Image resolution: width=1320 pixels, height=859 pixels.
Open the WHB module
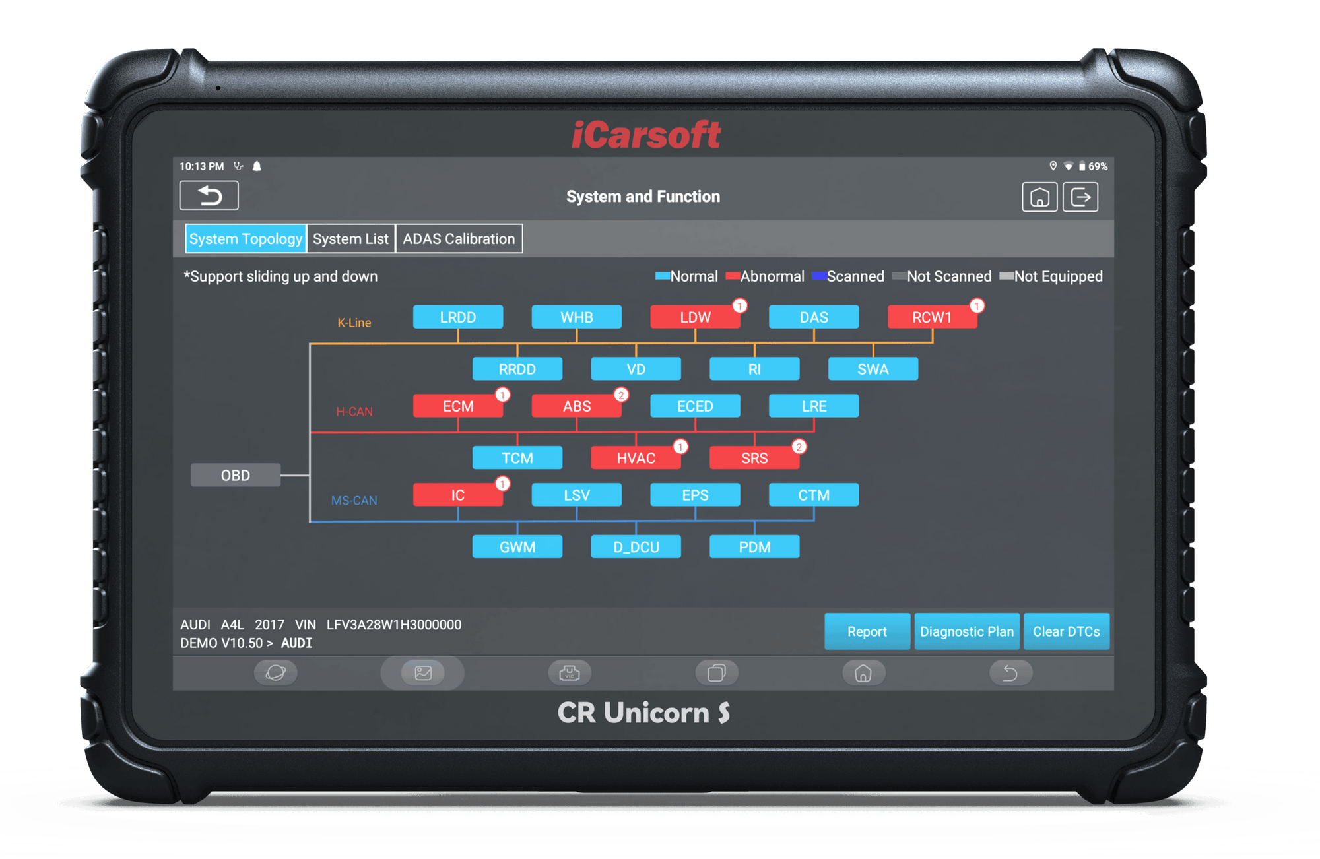point(577,317)
